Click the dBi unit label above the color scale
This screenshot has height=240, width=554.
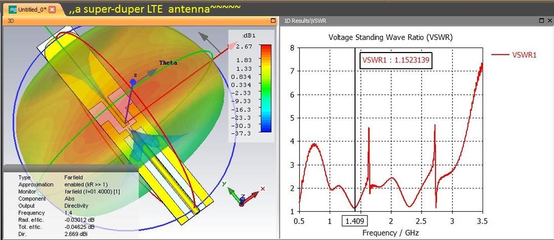(250, 35)
